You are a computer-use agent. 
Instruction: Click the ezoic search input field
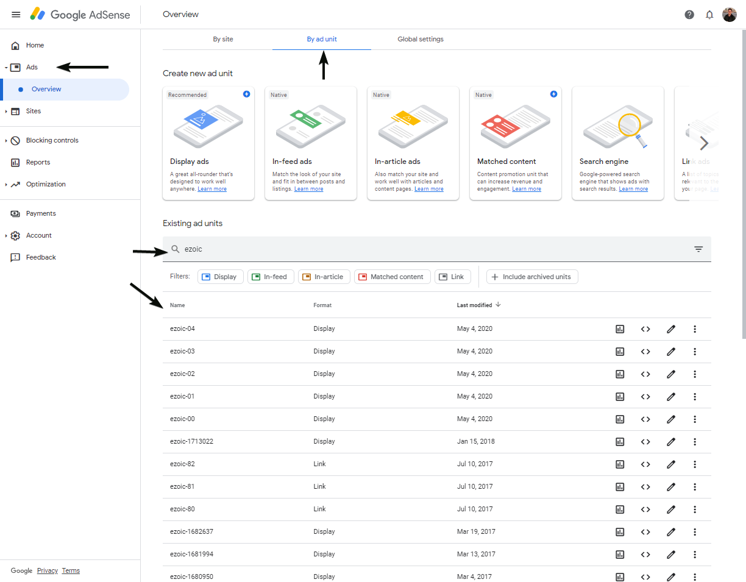coord(427,249)
